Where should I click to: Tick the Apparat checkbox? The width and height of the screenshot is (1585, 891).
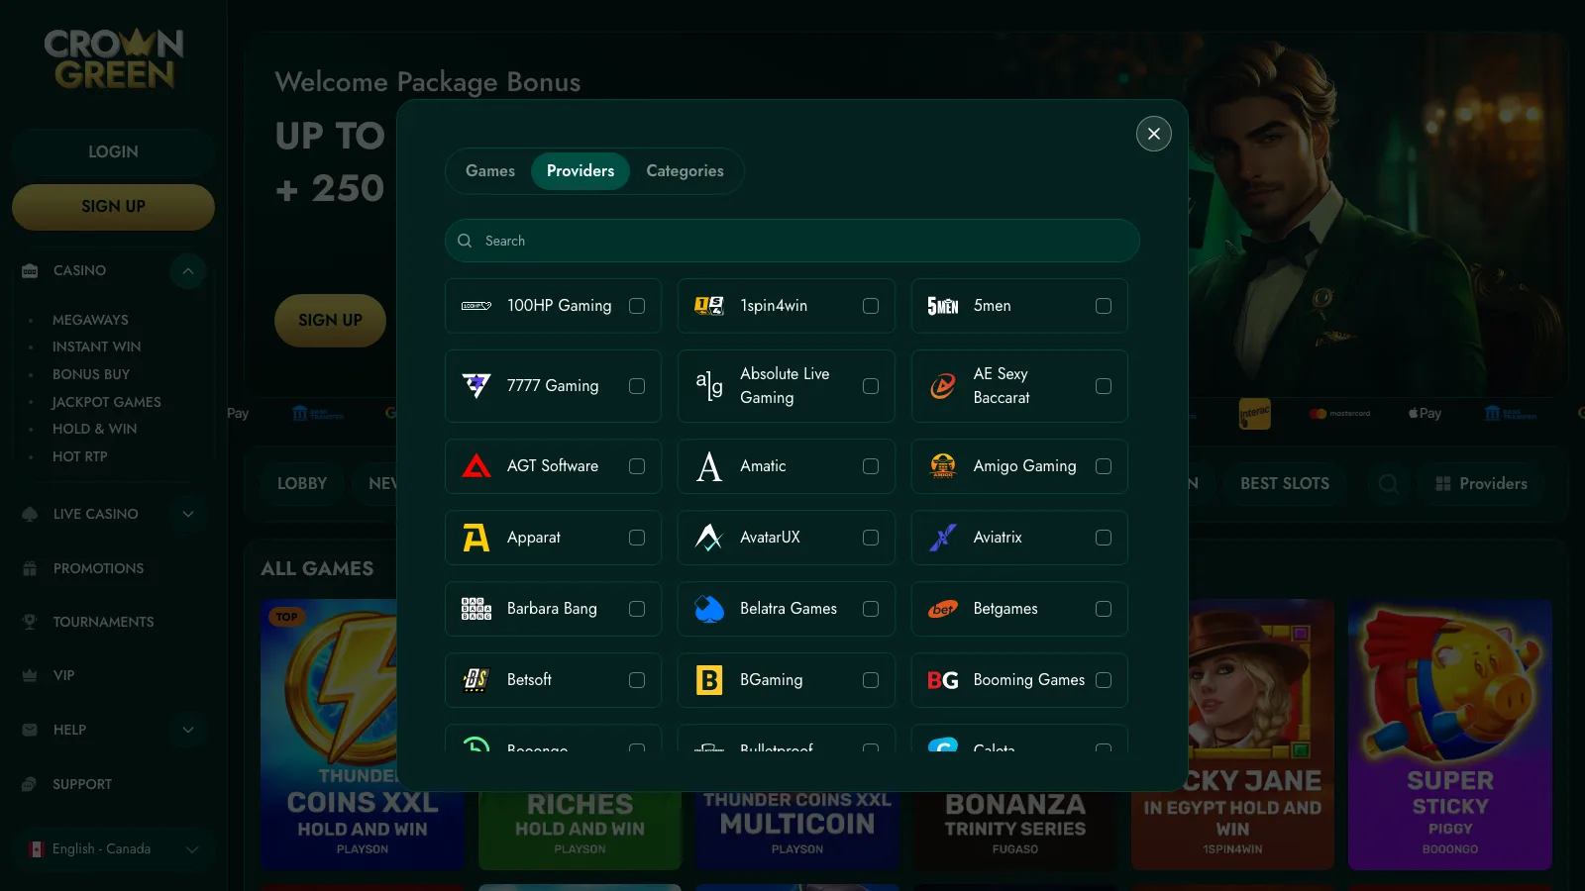[x=637, y=538]
